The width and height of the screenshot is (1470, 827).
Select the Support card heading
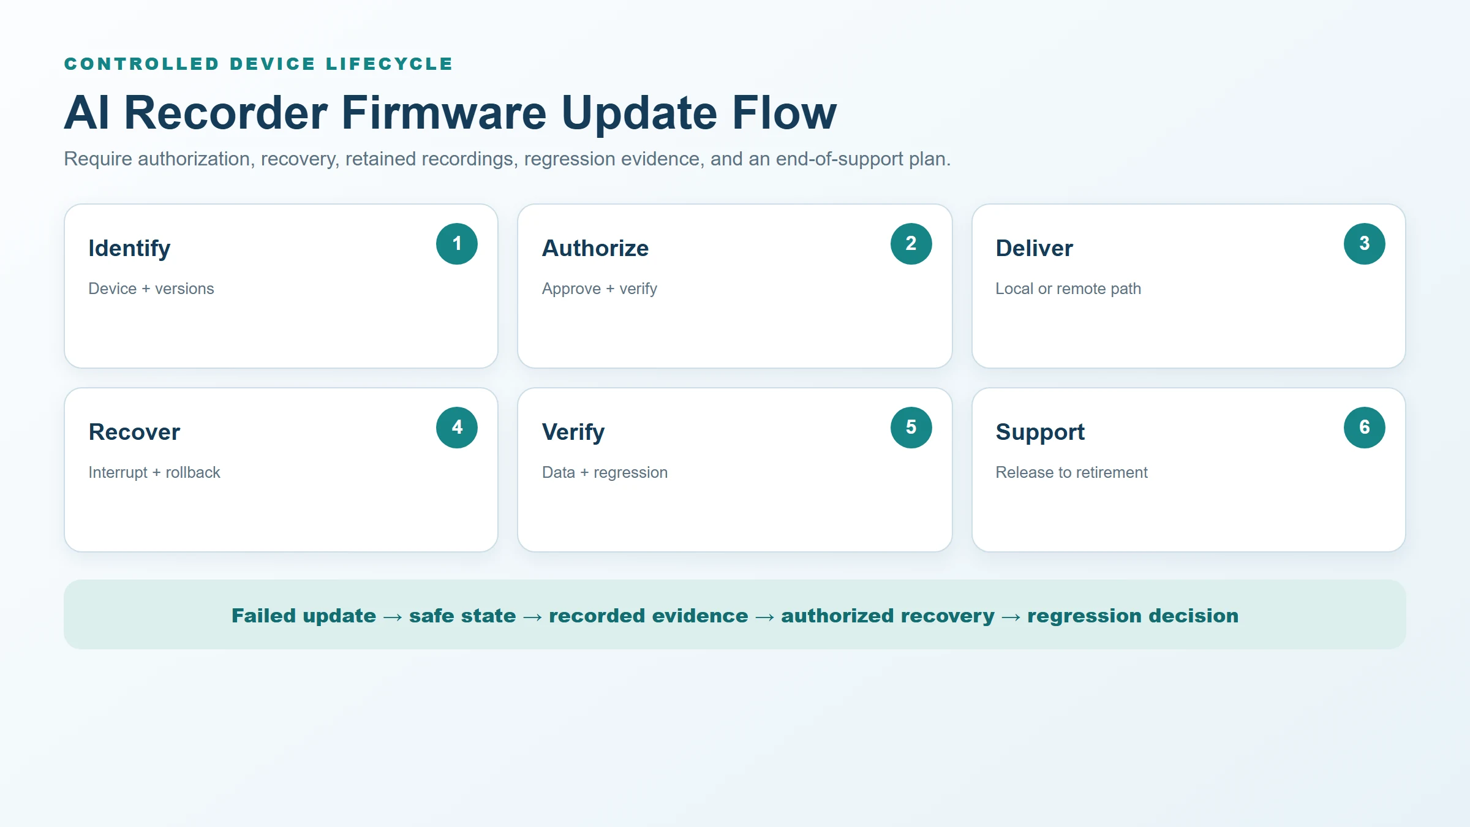pos(1040,432)
